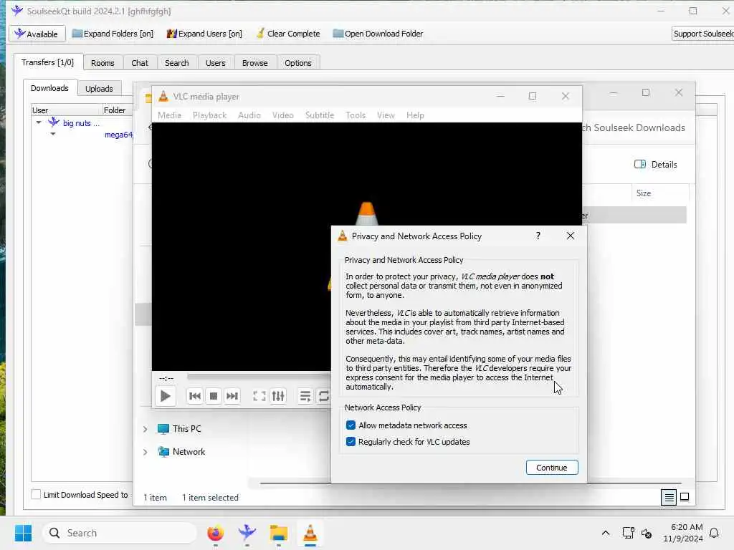Select the Downloads sub-tab

tap(49, 88)
